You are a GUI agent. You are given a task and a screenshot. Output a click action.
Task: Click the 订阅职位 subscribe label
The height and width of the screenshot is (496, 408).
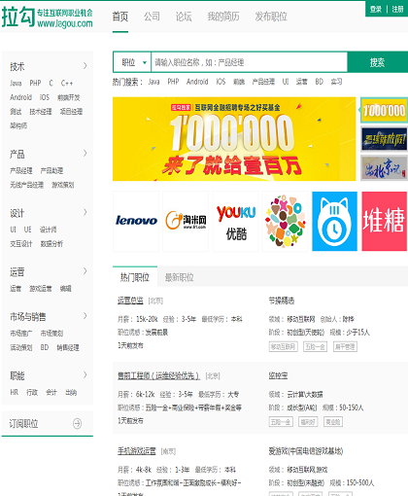click(x=23, y=423)
